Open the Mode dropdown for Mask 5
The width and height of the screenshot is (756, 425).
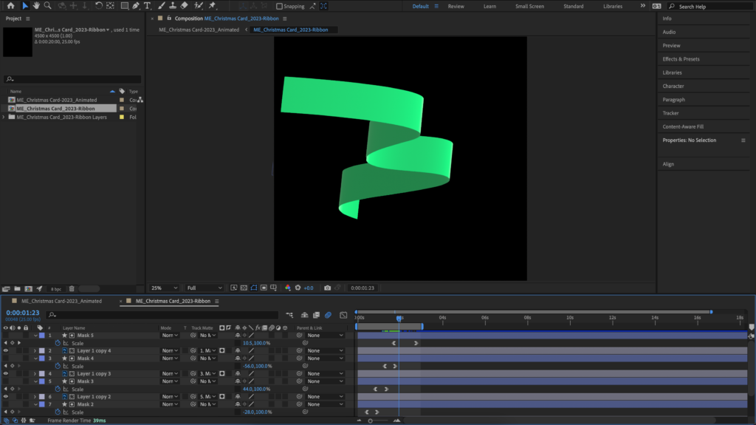(170, 335)
